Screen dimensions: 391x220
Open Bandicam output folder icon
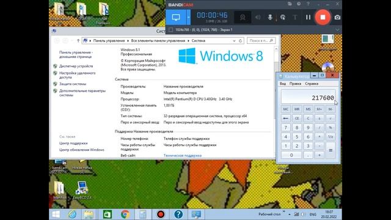point(290,4)
